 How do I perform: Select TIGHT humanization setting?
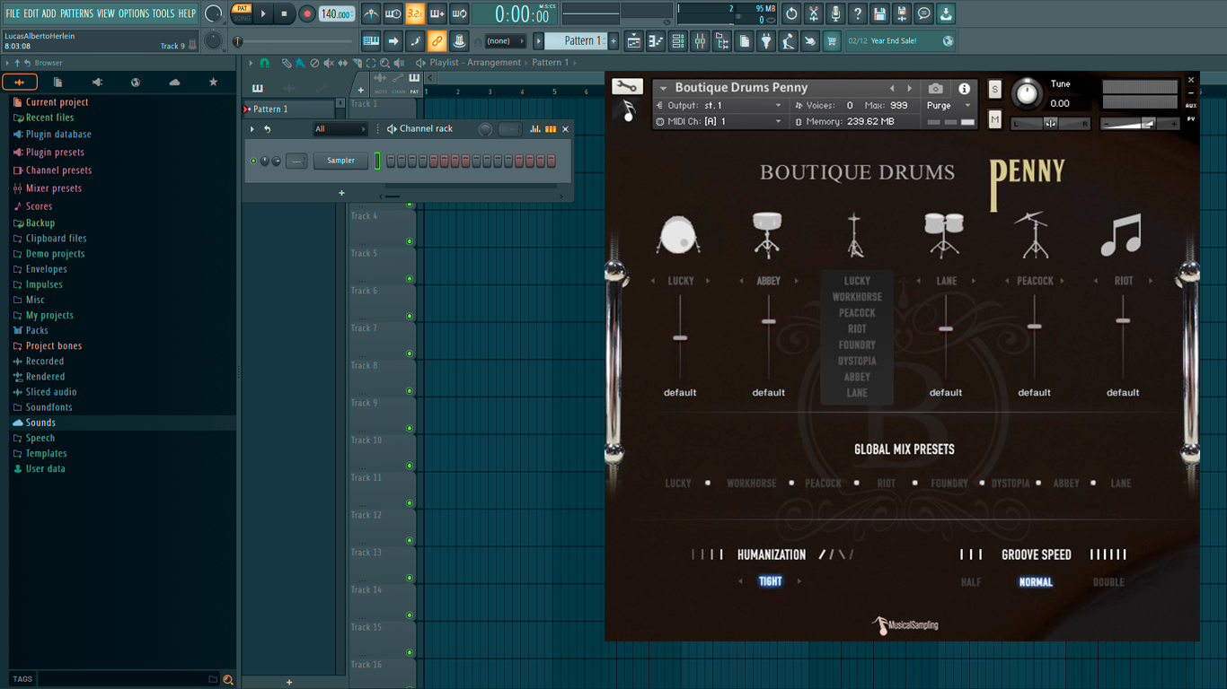770,581
